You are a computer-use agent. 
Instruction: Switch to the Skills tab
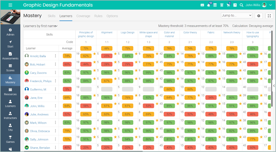[52, 16]
